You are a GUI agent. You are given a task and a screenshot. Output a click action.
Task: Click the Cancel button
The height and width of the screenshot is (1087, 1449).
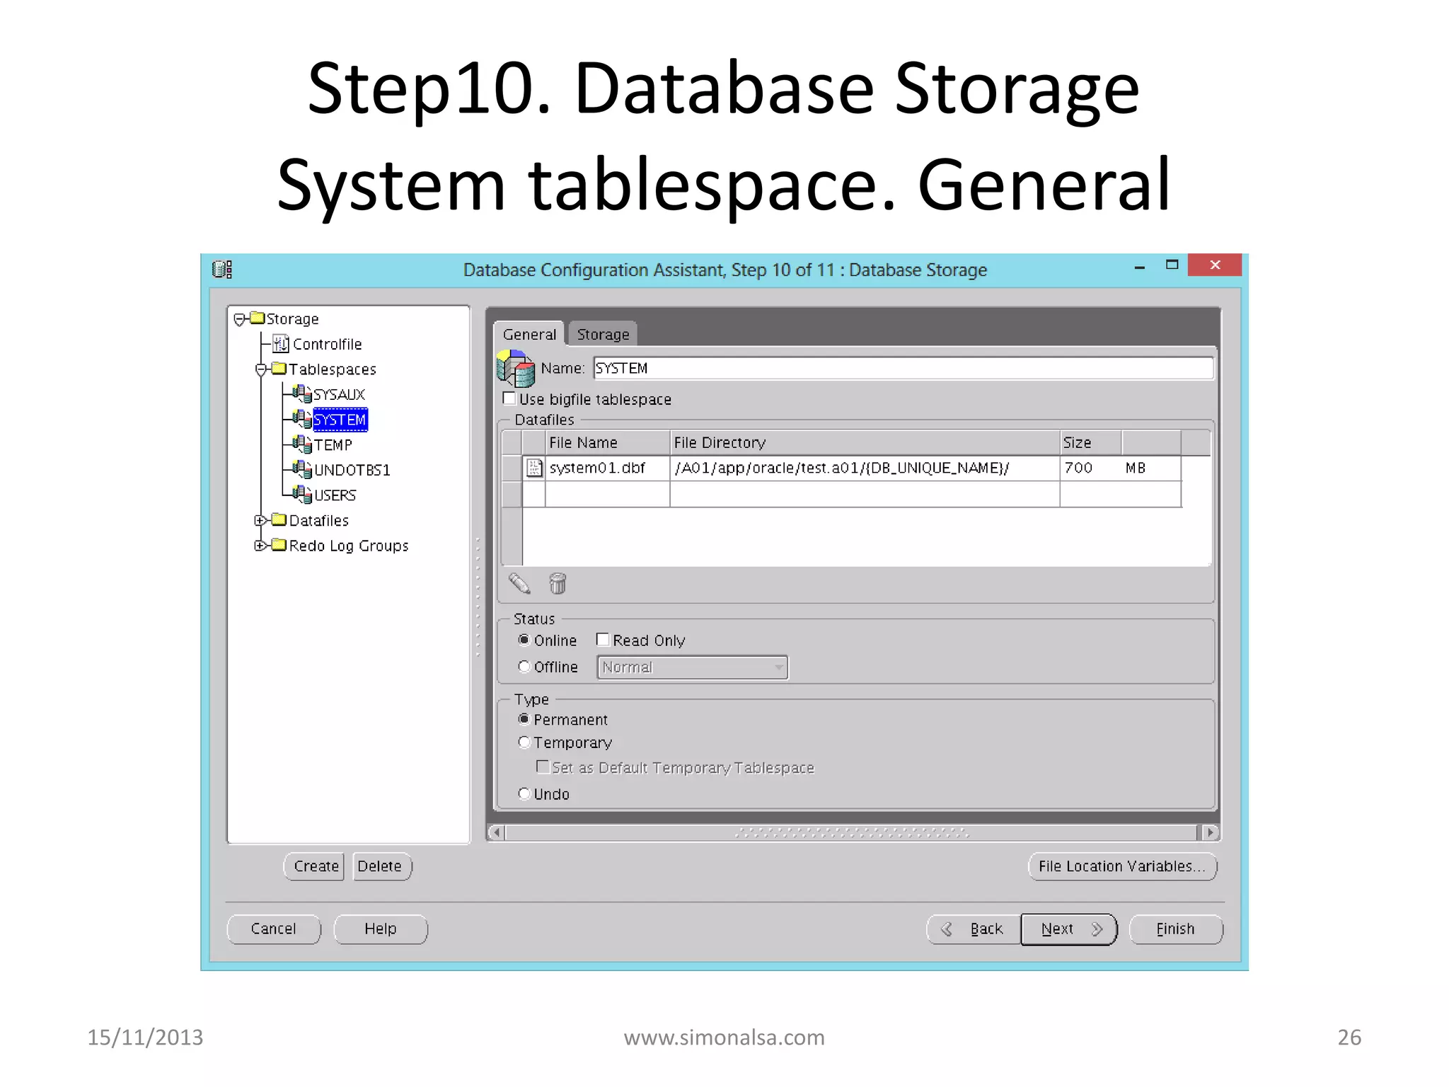[274, 928]
